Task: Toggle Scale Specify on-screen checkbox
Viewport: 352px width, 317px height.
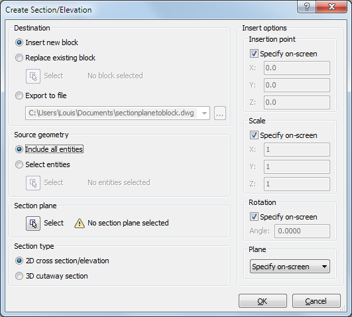Action: pos(254,135)
